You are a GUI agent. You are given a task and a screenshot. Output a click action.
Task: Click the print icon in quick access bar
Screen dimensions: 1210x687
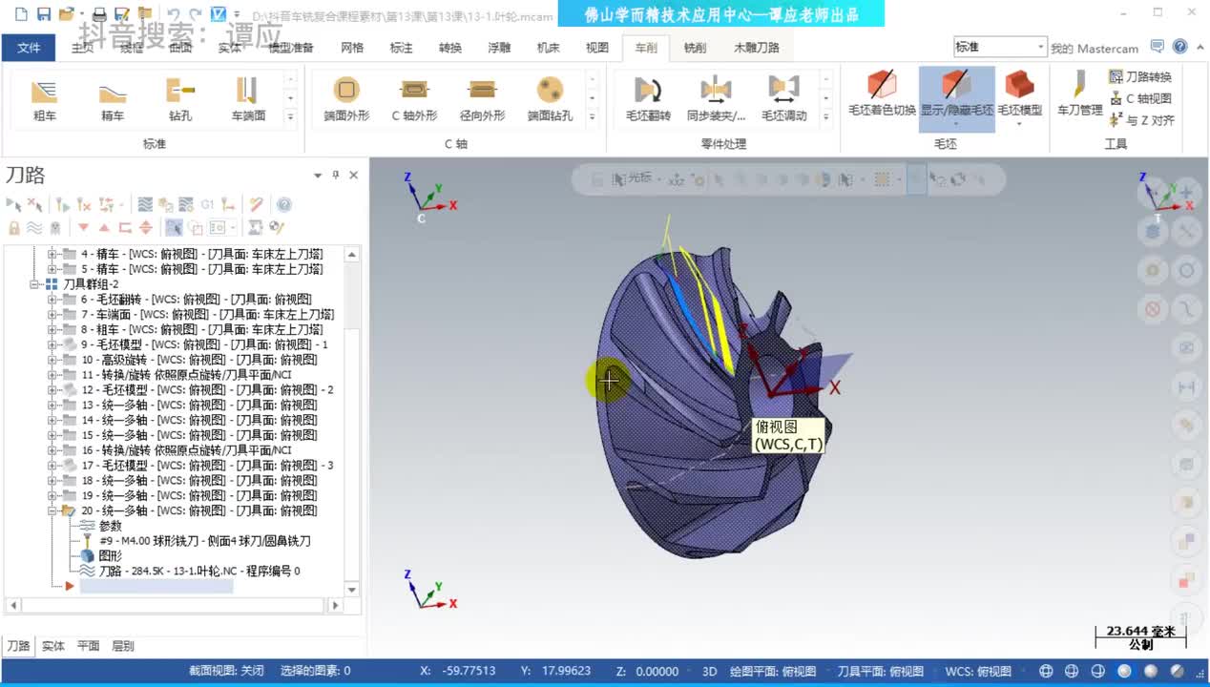point(99,14)
